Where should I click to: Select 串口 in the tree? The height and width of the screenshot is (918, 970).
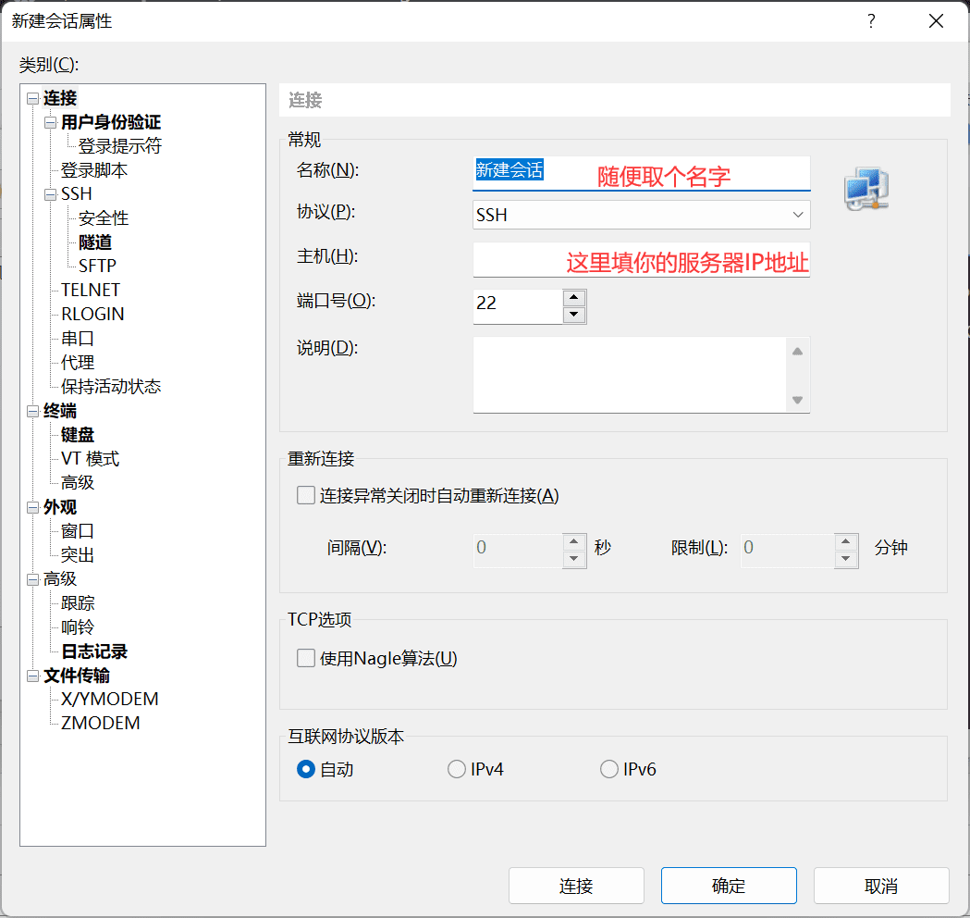(x=78, y=339)
